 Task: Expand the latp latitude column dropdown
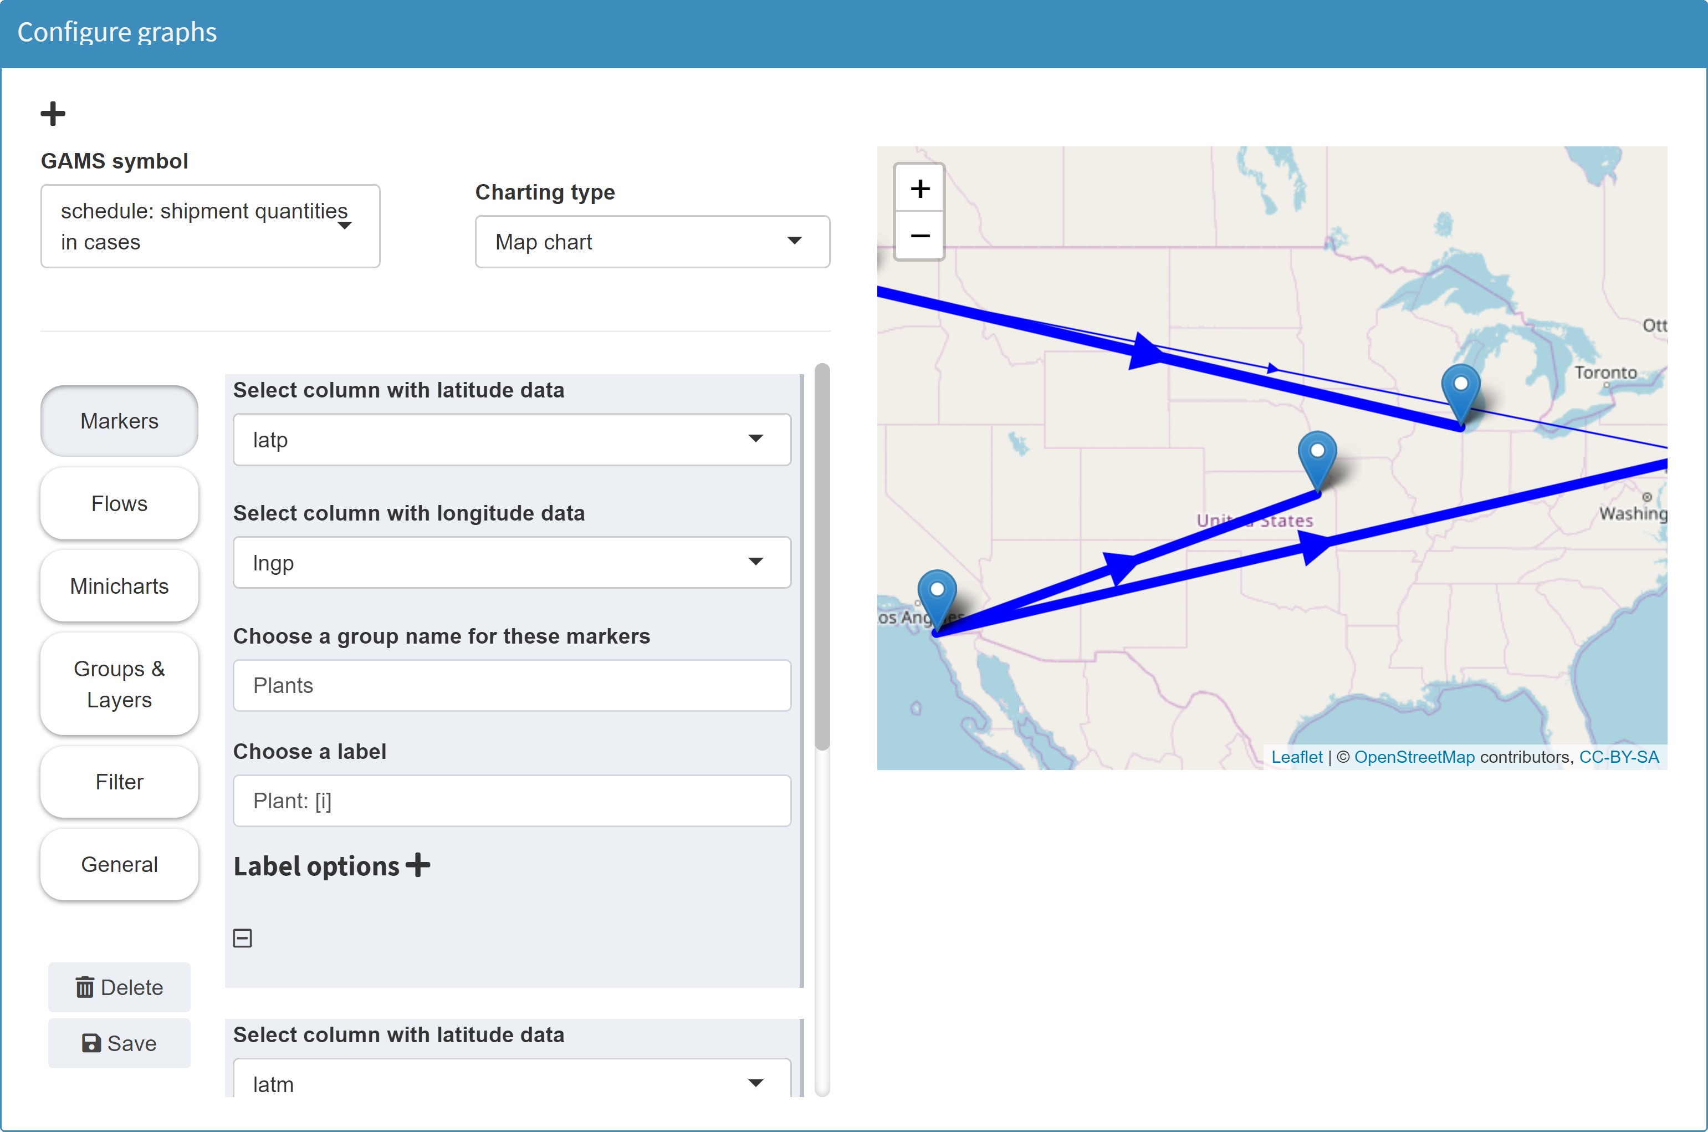pyautogui.click(x=512, y=440)
